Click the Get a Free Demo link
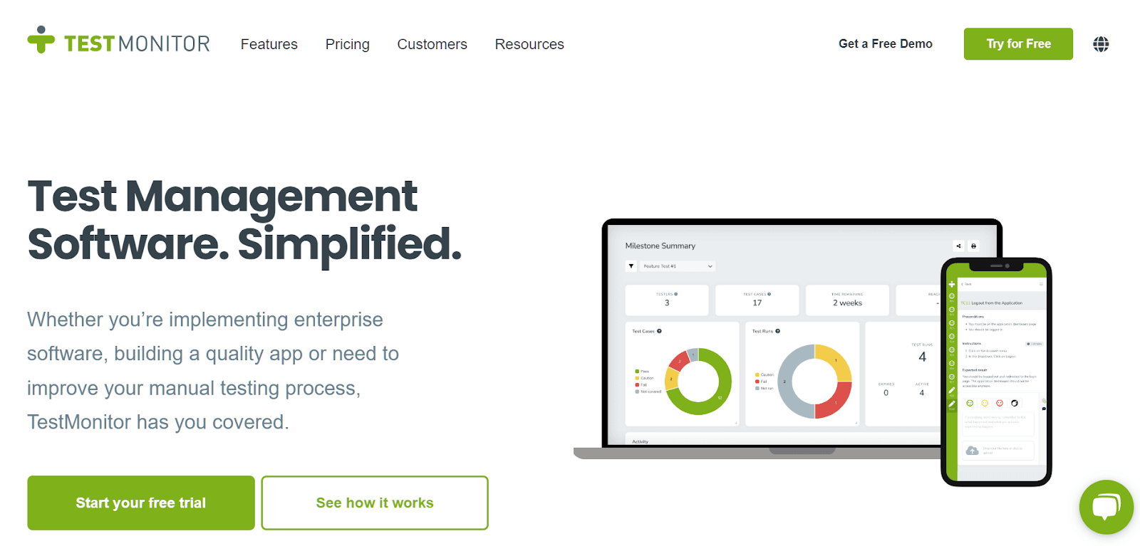 (886, 43)
